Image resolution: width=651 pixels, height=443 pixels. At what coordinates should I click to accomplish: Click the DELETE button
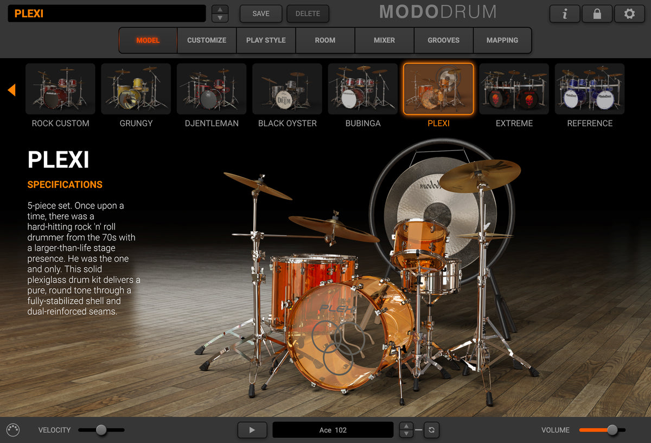pyautogui.click(x=308, y=14)
